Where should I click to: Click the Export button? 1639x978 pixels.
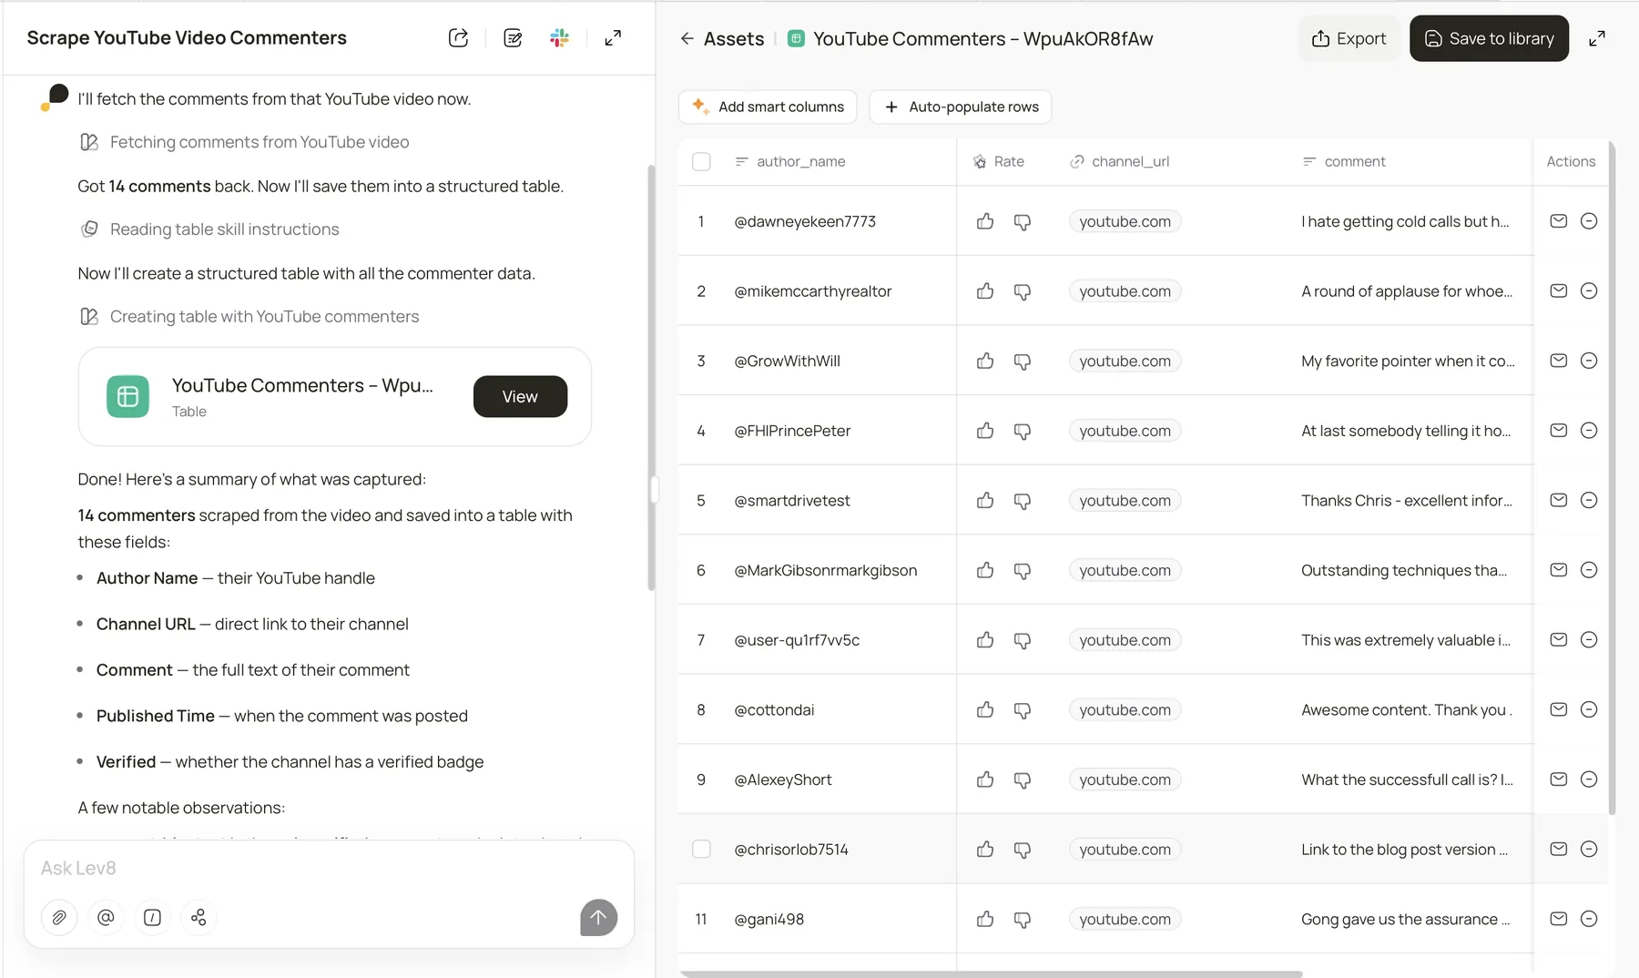(x=1349, y=38)
